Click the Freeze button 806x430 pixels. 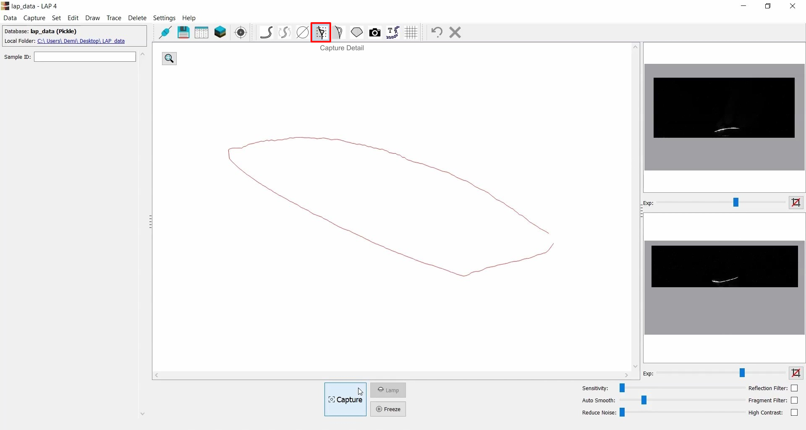pyautogui.click(x=388, y=409)
